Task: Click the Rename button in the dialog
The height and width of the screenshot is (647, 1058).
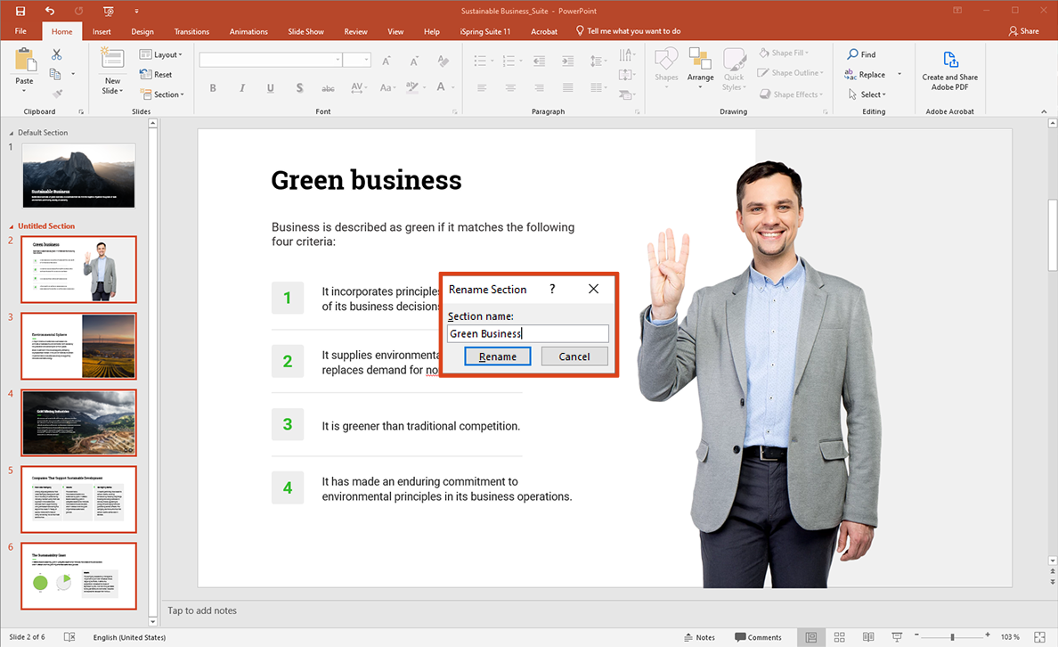Action: [497, 356]
